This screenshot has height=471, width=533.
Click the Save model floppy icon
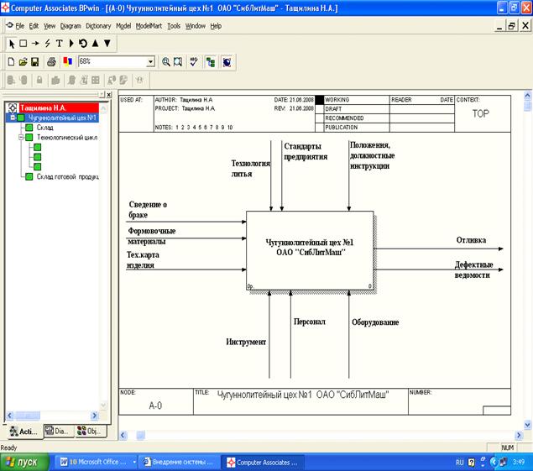34,61
